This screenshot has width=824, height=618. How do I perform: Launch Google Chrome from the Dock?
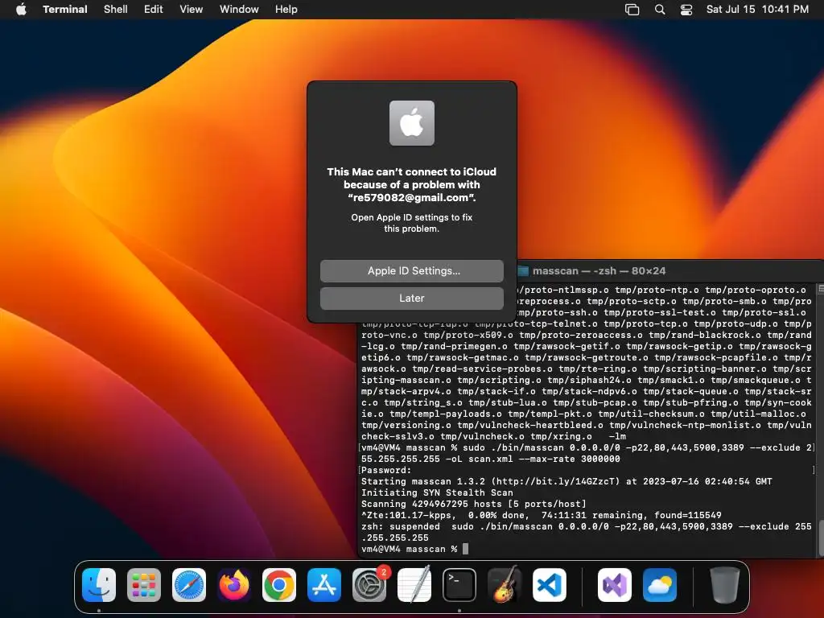pyautogui.click(x=279, y=585)
